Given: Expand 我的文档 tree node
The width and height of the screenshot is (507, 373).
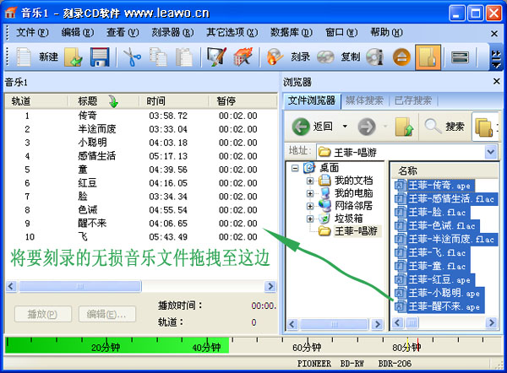Looking at the screenshot, I should point(310,181).
